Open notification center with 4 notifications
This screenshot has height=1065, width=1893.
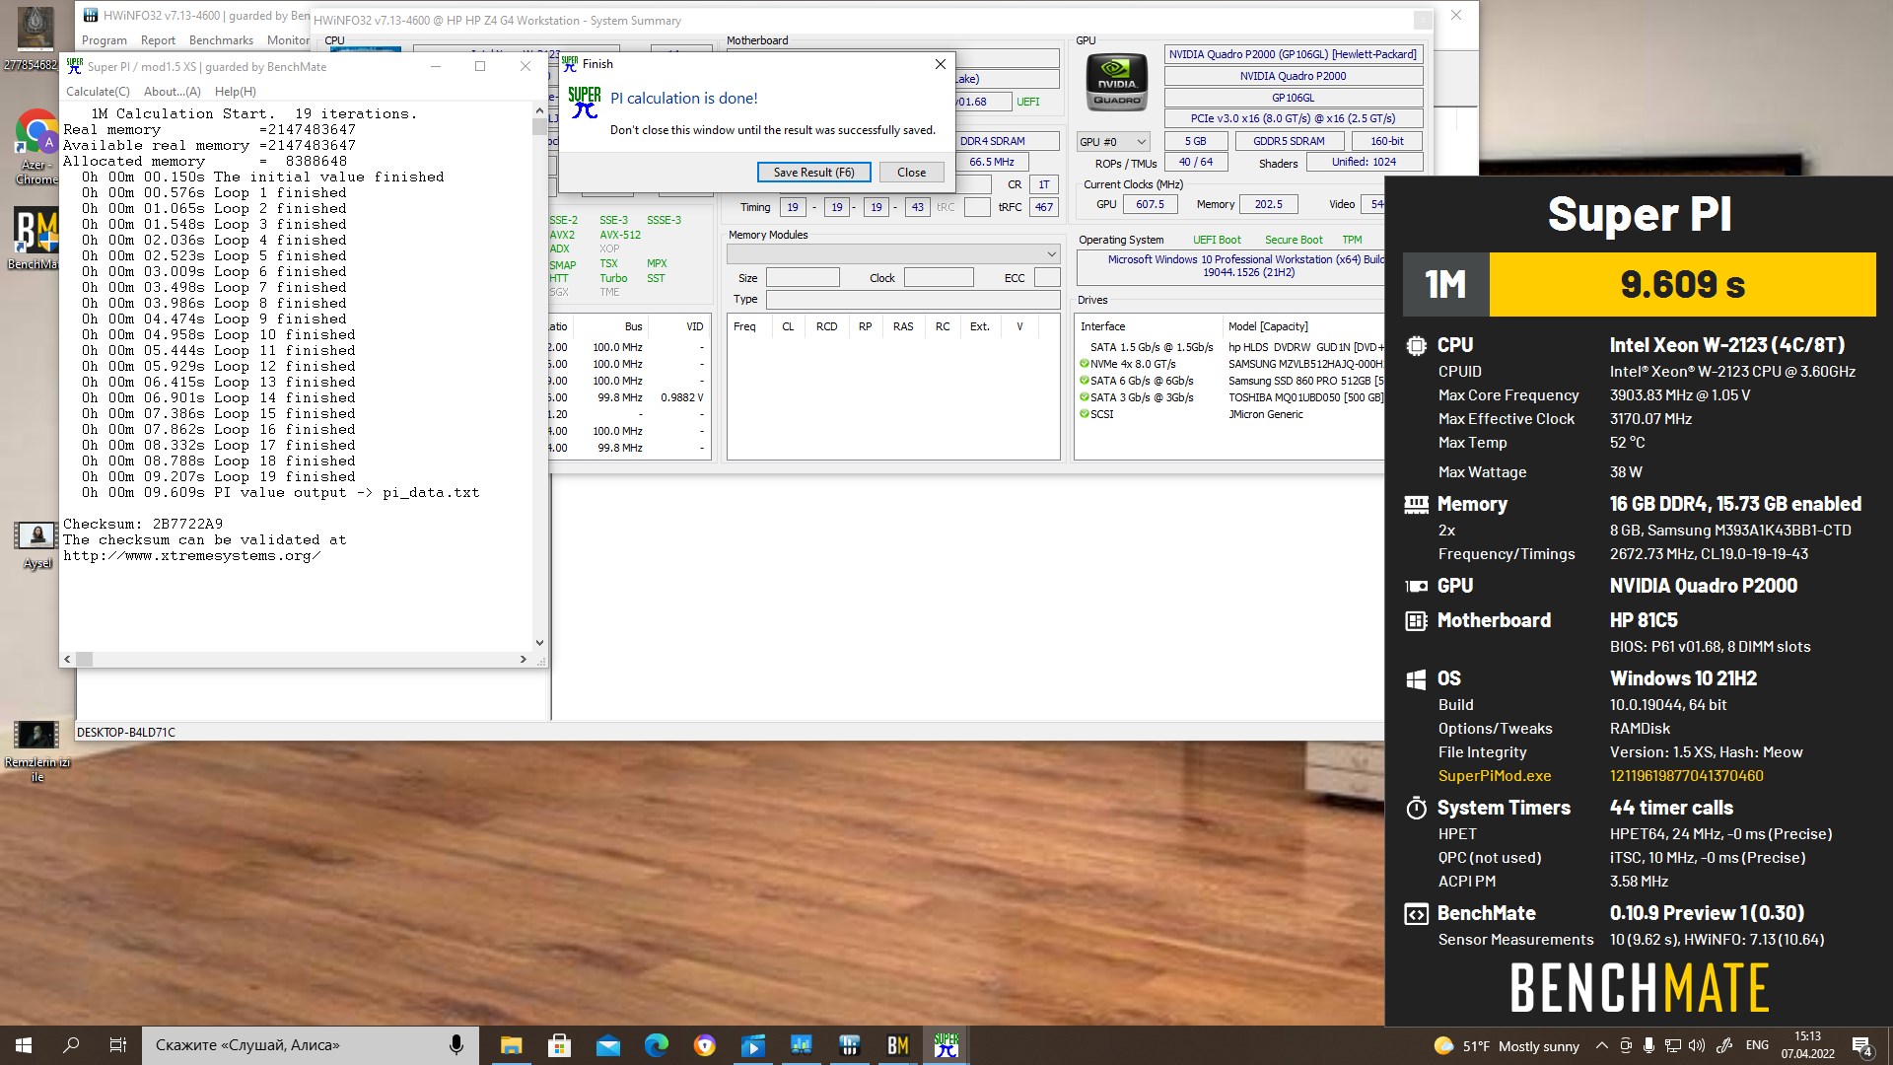(x=1861, y=1046)
